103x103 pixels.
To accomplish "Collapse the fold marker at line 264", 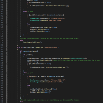I will pyautogui.click(x=7, y=15).
